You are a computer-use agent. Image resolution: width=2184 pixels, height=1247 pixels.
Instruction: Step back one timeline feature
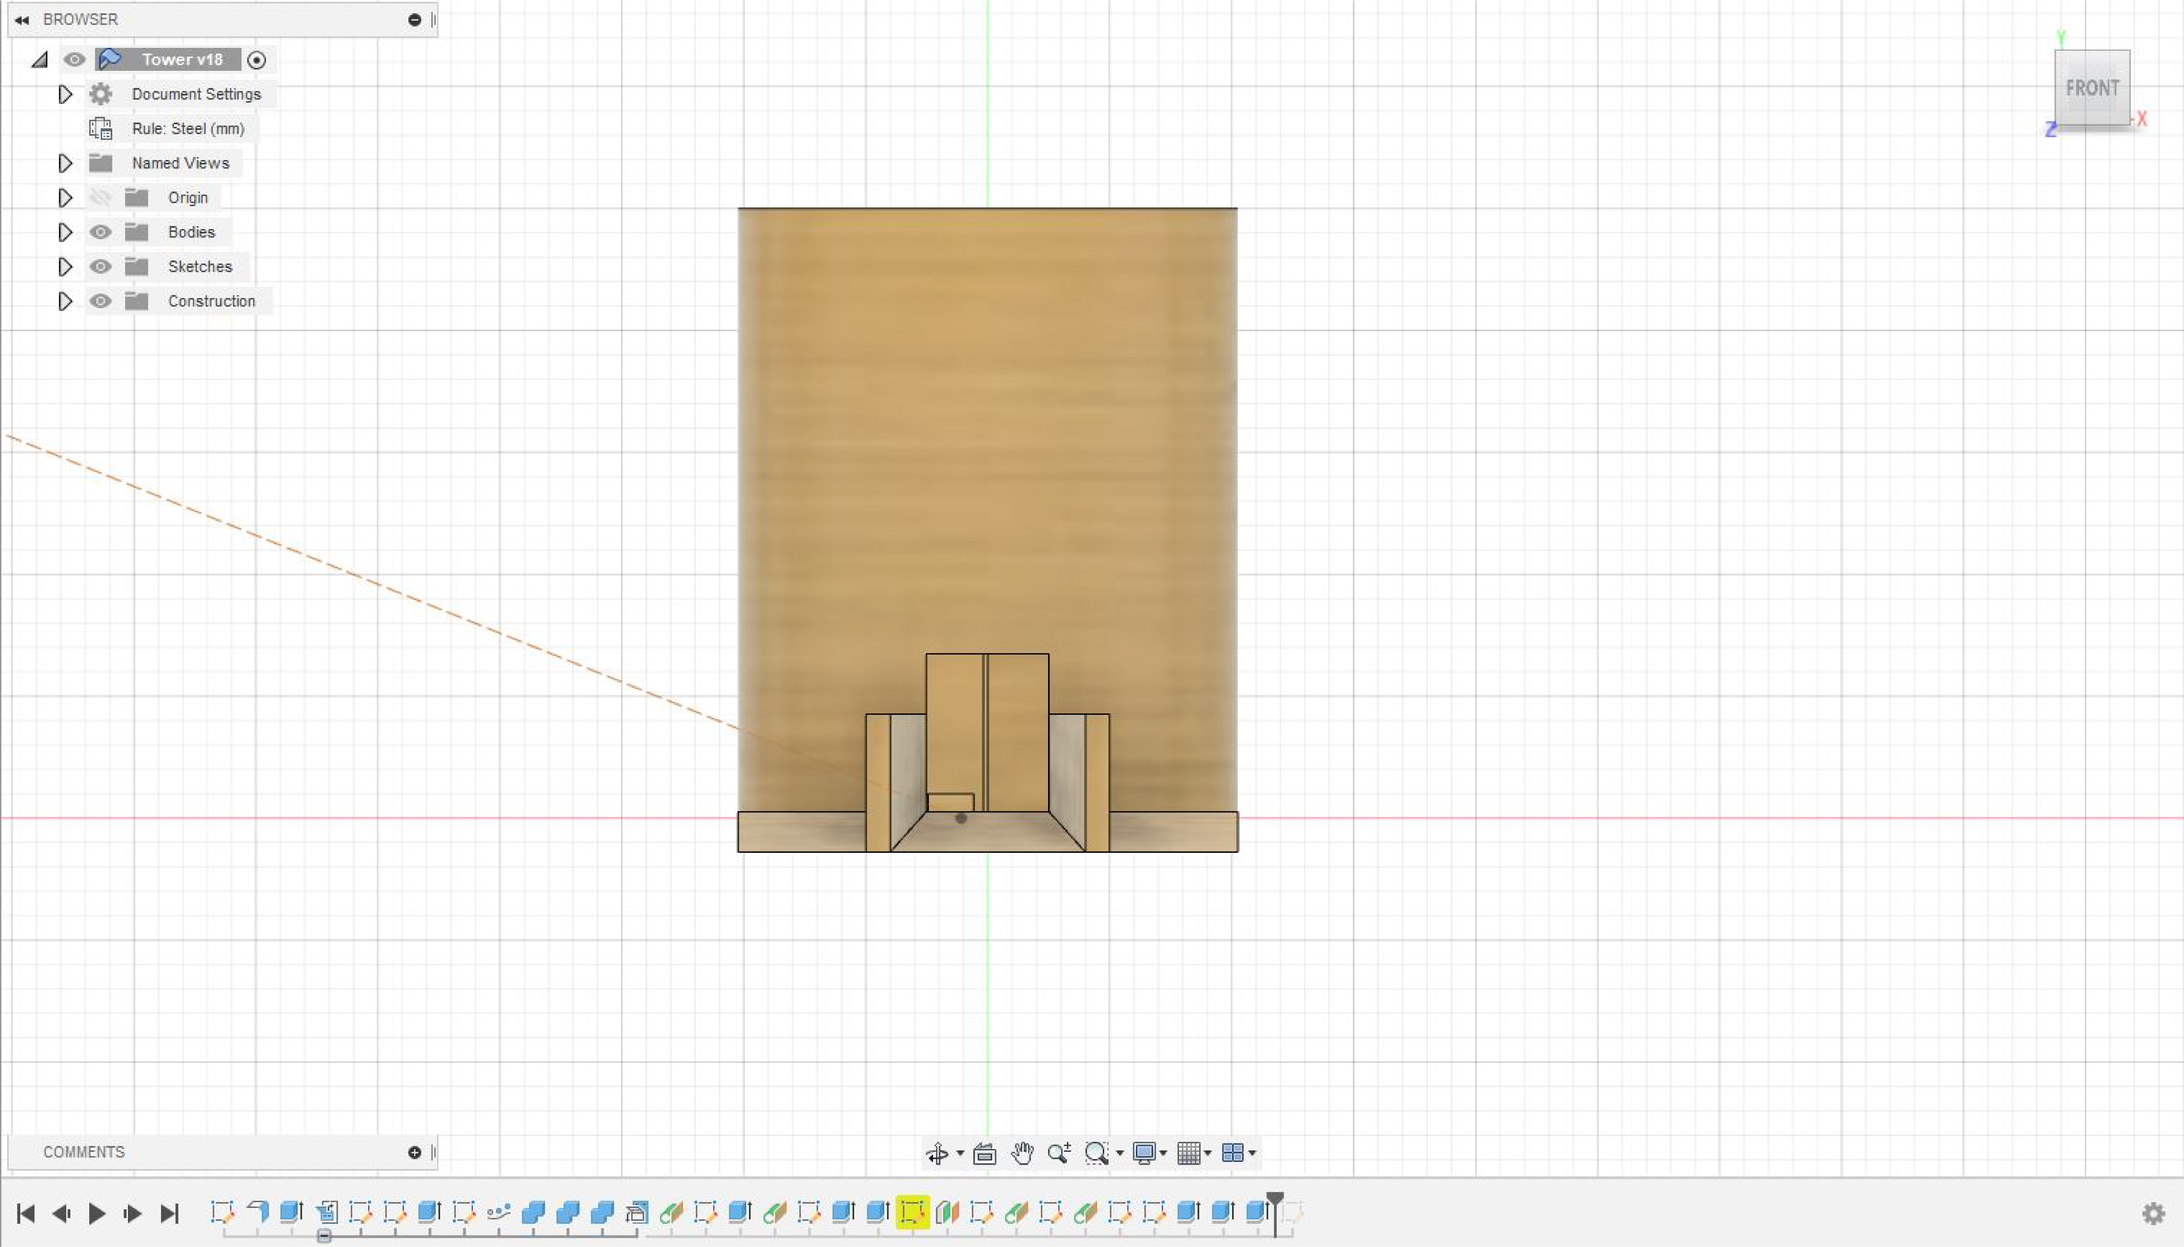tap(61, 1213)
